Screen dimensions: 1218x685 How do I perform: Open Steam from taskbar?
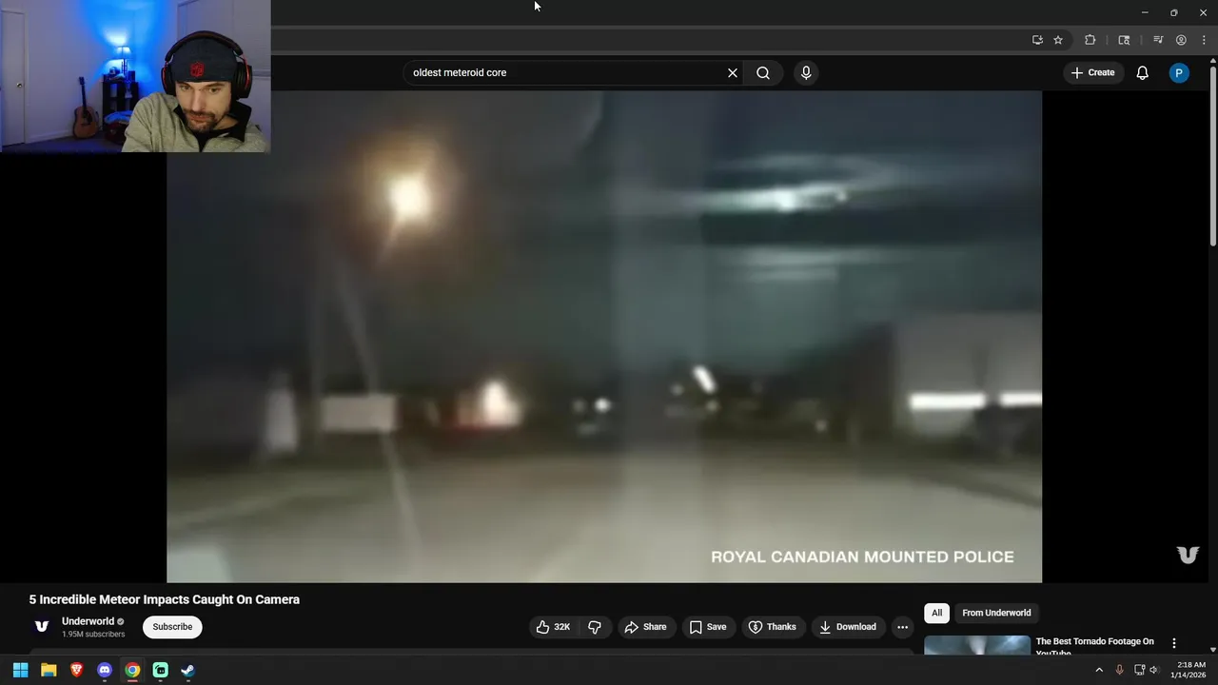[x=188, y=670]
